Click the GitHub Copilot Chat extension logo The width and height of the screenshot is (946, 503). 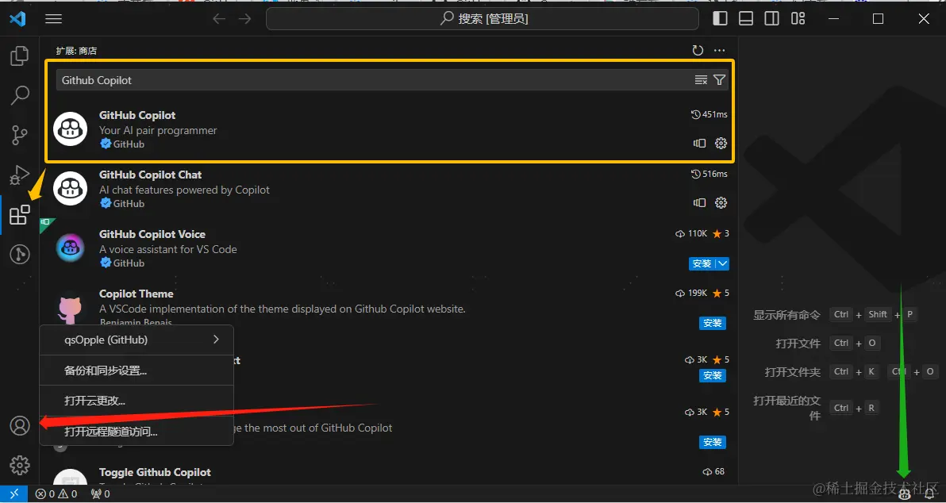71,188
